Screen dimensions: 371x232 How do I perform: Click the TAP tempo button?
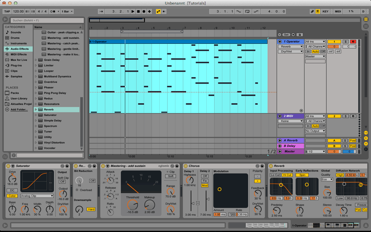(7, 12)
